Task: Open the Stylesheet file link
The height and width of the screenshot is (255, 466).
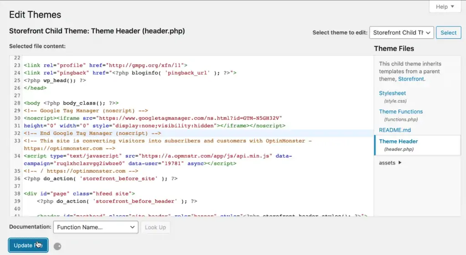Action: point(392,93)
